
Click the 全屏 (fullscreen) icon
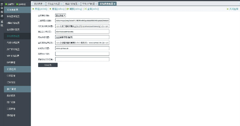point(86,9)
